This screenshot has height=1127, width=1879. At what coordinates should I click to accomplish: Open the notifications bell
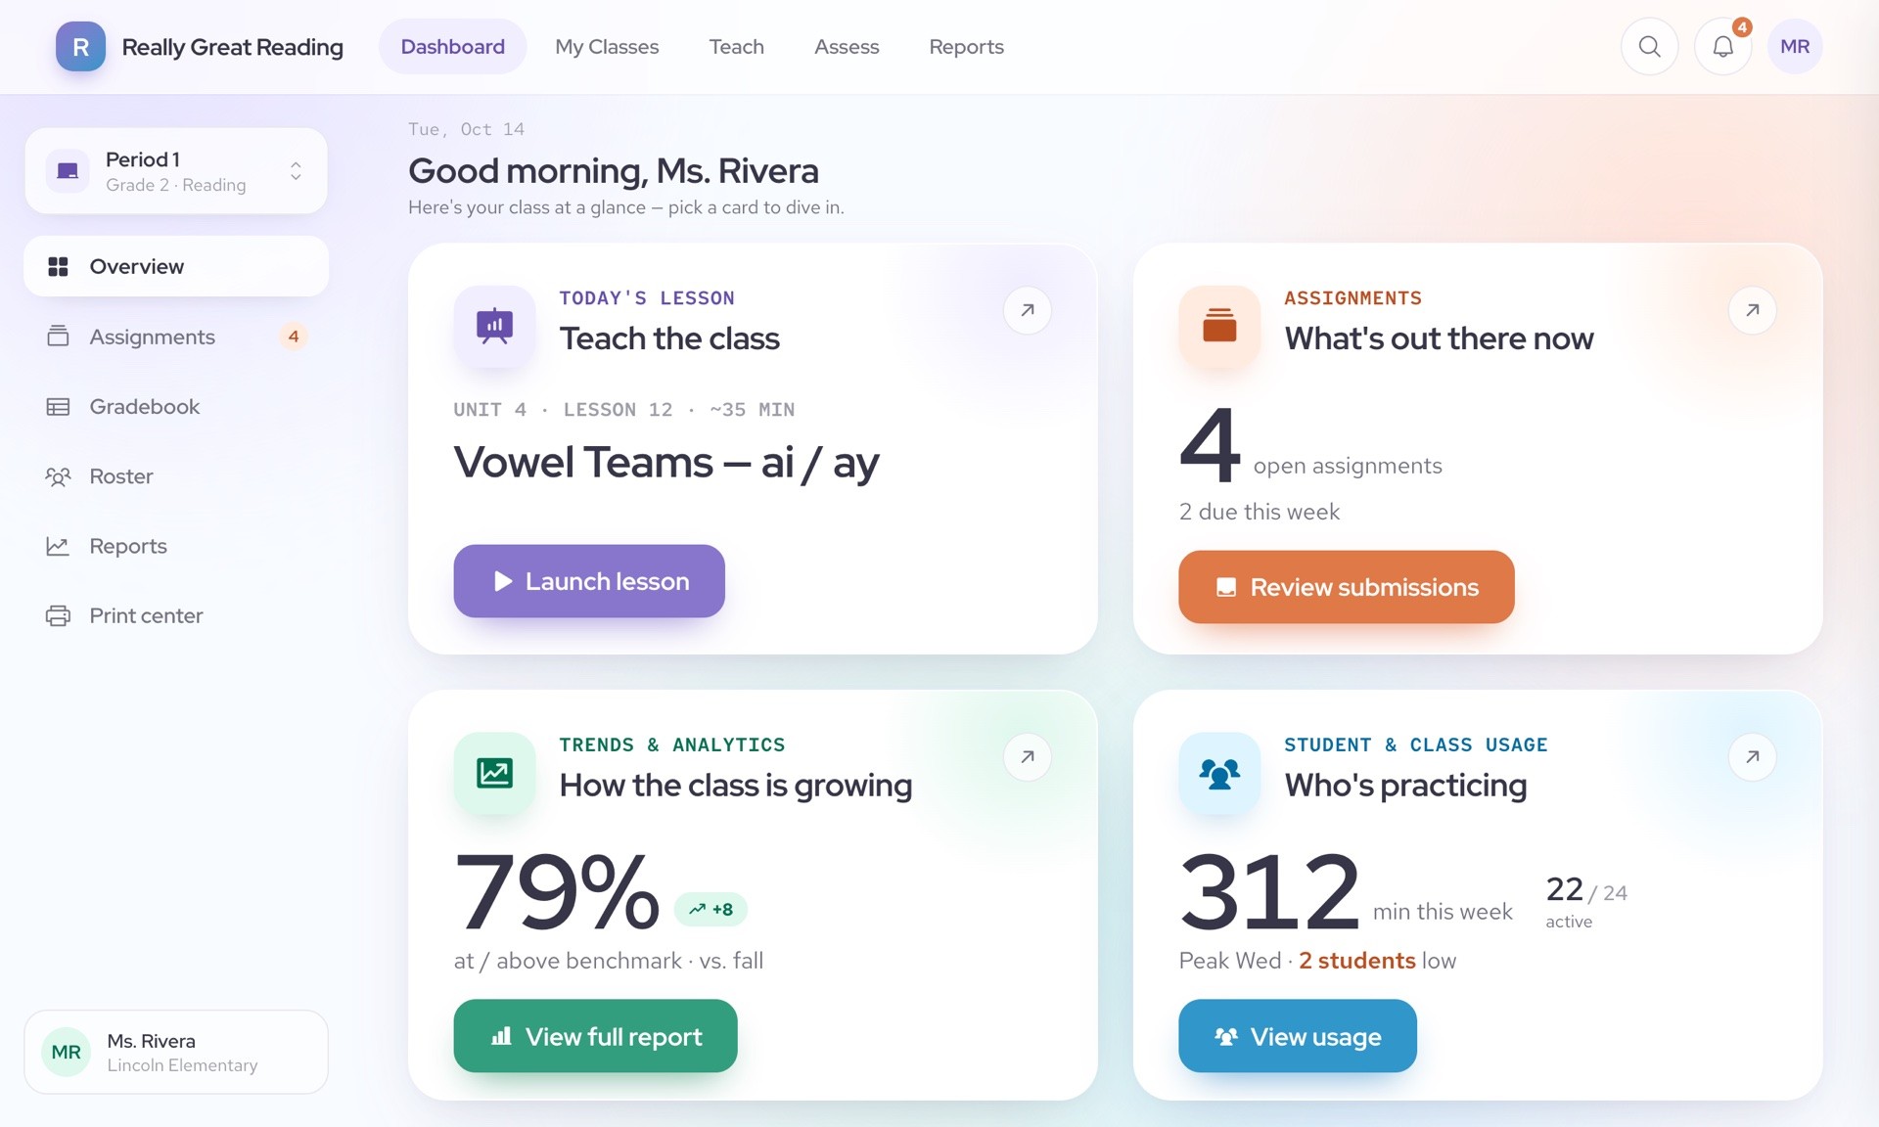click(x=1722, y=47)
